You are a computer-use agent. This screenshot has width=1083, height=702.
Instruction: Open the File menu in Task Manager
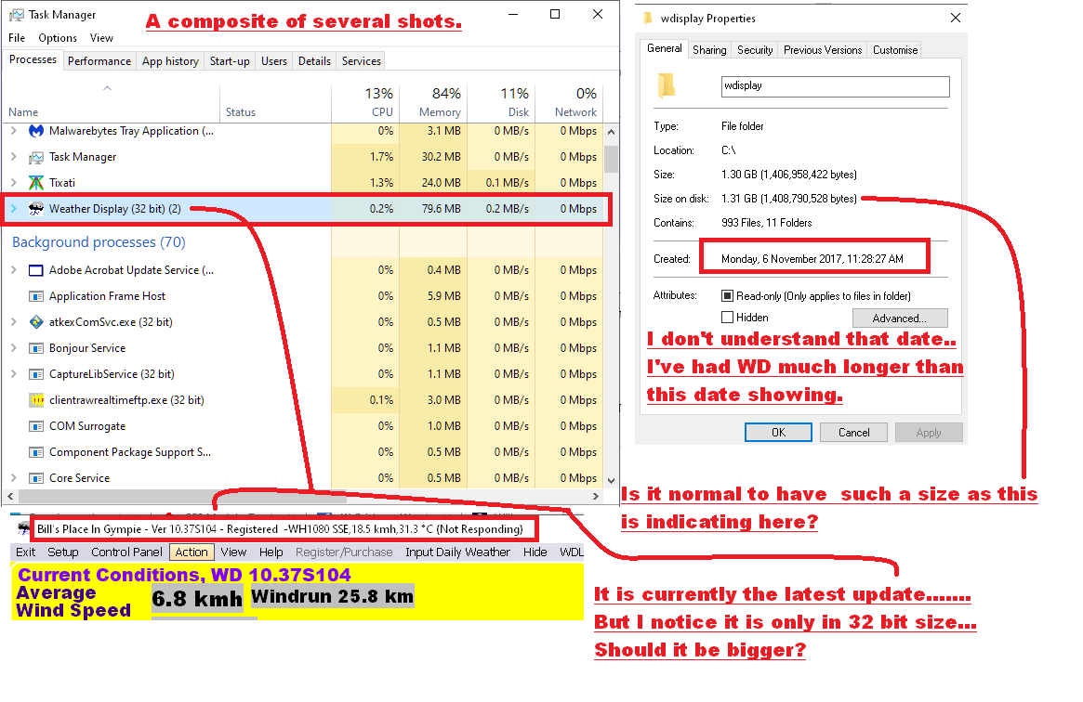(17, 38)
